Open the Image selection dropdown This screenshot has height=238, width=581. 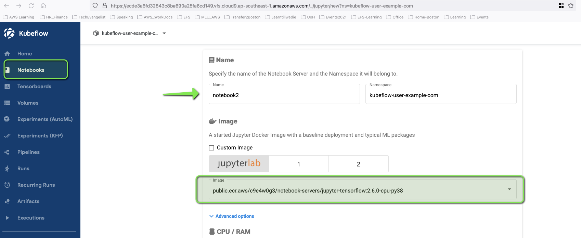[363, 189]
